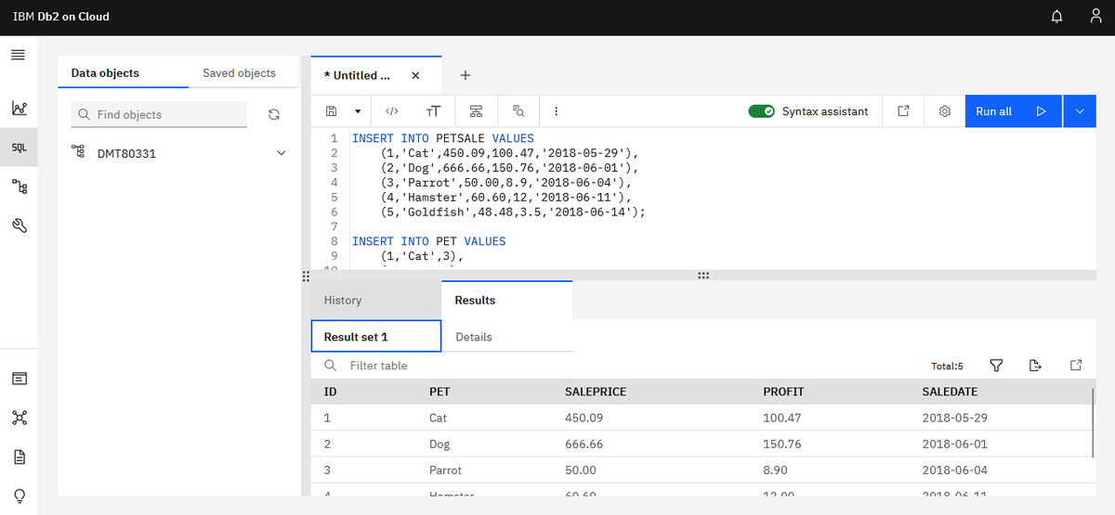This screenshot has height=515, width=1115.
Task: Switch to the Saved objects tab
Action: 239,73
